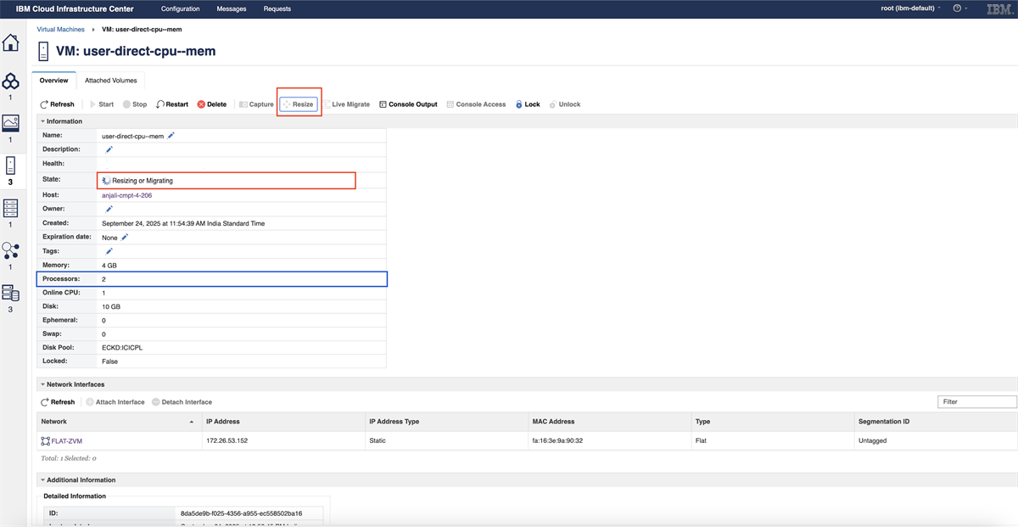Open host link anjali-cmpt-4-206
Viewport: 1018px width, 527px height.
pyautogui.click(x=127, y=195)
